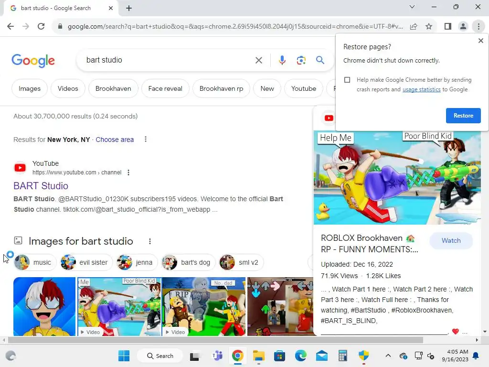Screen dimensions: 489x367
Task: Select the Youtube filter chip
Action: click(x=303, y=88)
